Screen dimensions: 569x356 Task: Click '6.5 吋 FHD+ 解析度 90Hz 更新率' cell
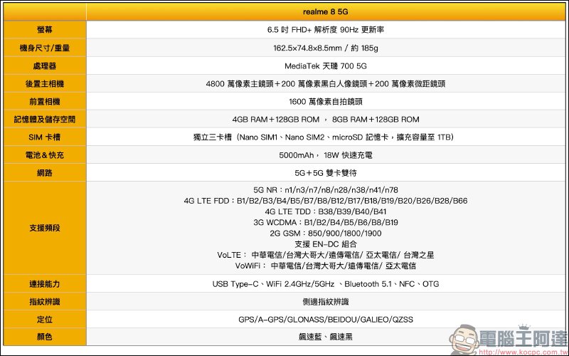coord(326,30)
